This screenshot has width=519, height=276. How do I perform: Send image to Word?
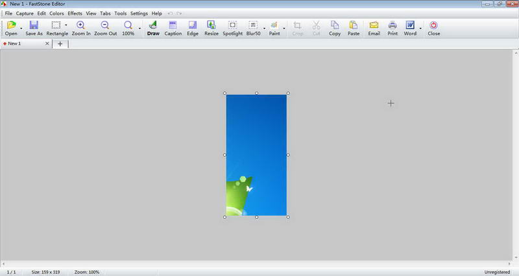[x=410, y=29]
